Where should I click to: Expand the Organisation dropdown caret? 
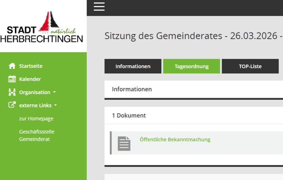[54, 92]
